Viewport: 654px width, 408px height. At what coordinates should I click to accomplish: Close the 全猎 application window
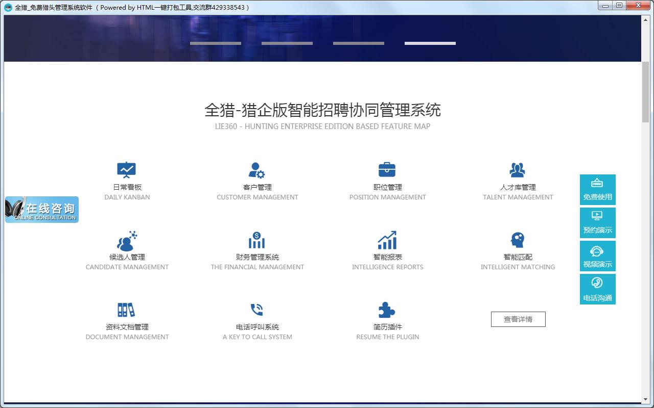[638, 6]
